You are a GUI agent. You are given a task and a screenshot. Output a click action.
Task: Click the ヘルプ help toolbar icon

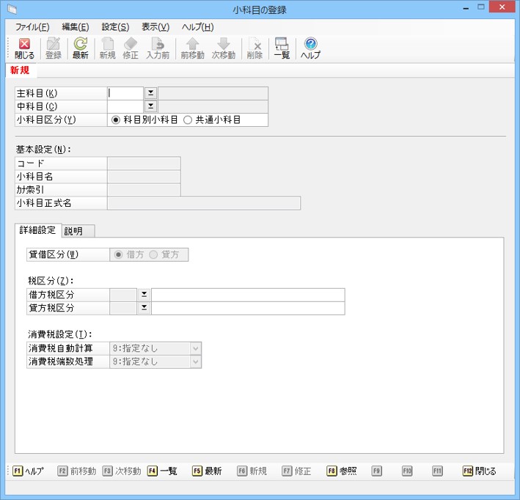click(x=310, y=45)
